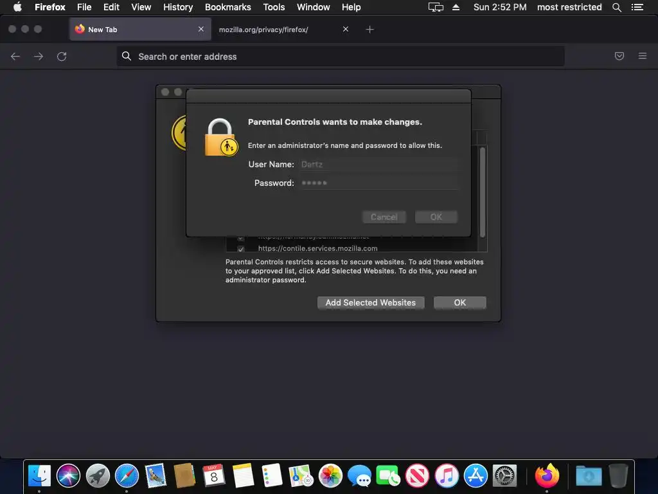Click the 'most restricted' user menu

[x=569, y=7]
